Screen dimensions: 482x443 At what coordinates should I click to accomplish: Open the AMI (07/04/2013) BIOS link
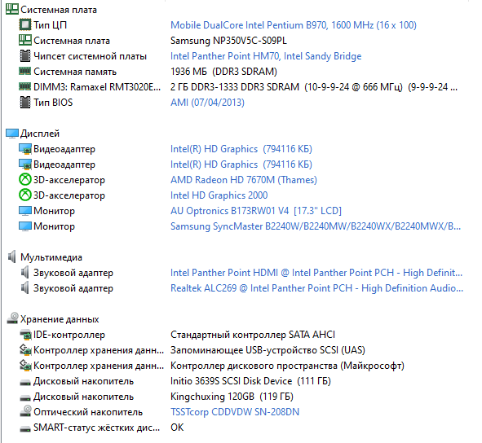[x=207, y=103]
